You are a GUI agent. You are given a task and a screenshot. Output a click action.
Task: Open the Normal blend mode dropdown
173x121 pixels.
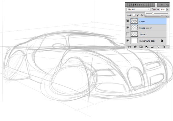pyautogui.click(x=139, y=9)
